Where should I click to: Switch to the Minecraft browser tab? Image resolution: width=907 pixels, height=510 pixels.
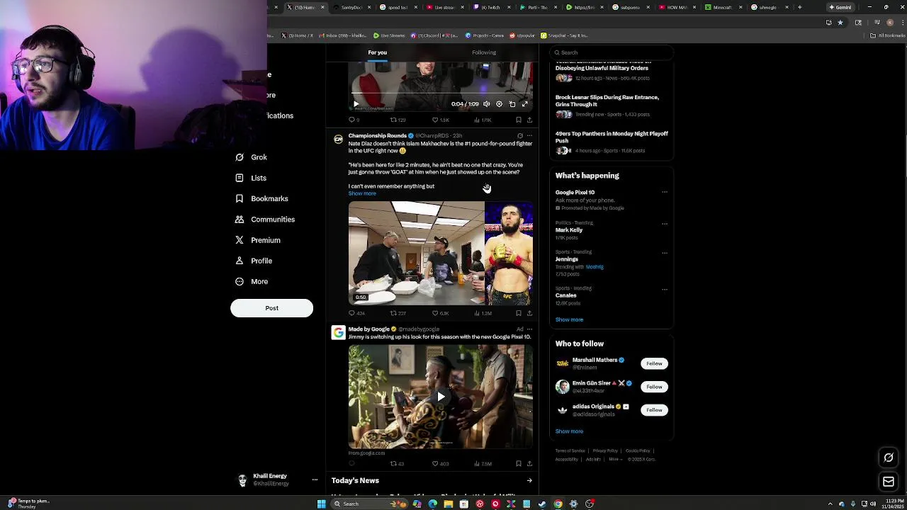click(x=723, y=7)
